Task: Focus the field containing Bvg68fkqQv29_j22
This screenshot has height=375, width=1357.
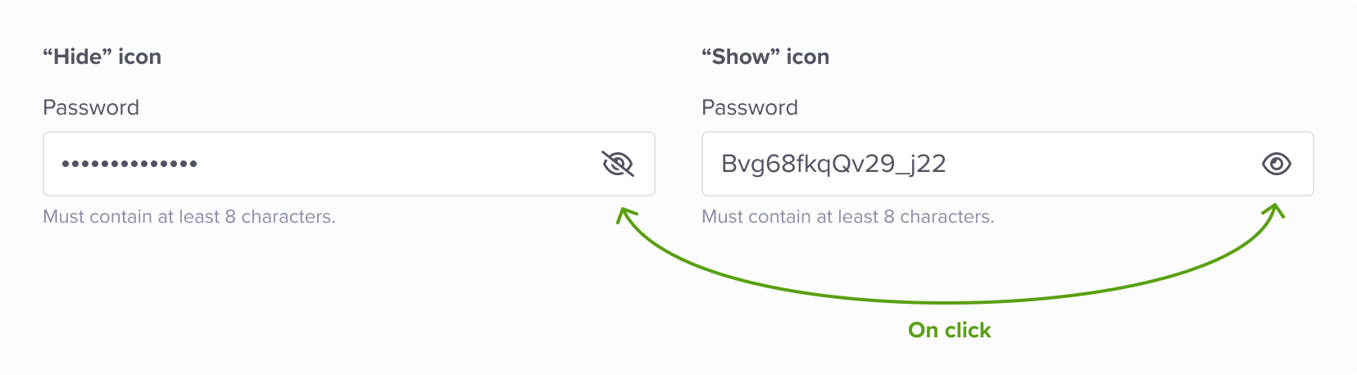Action: coord(1008,164)
